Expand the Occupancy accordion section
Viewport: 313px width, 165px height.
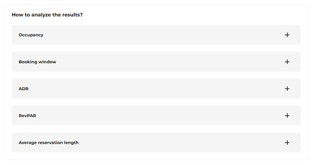156,35
